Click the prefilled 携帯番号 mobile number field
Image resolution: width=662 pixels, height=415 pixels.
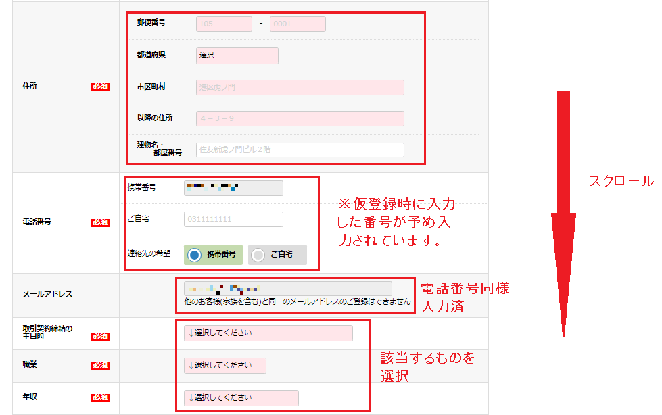[233, 188]
